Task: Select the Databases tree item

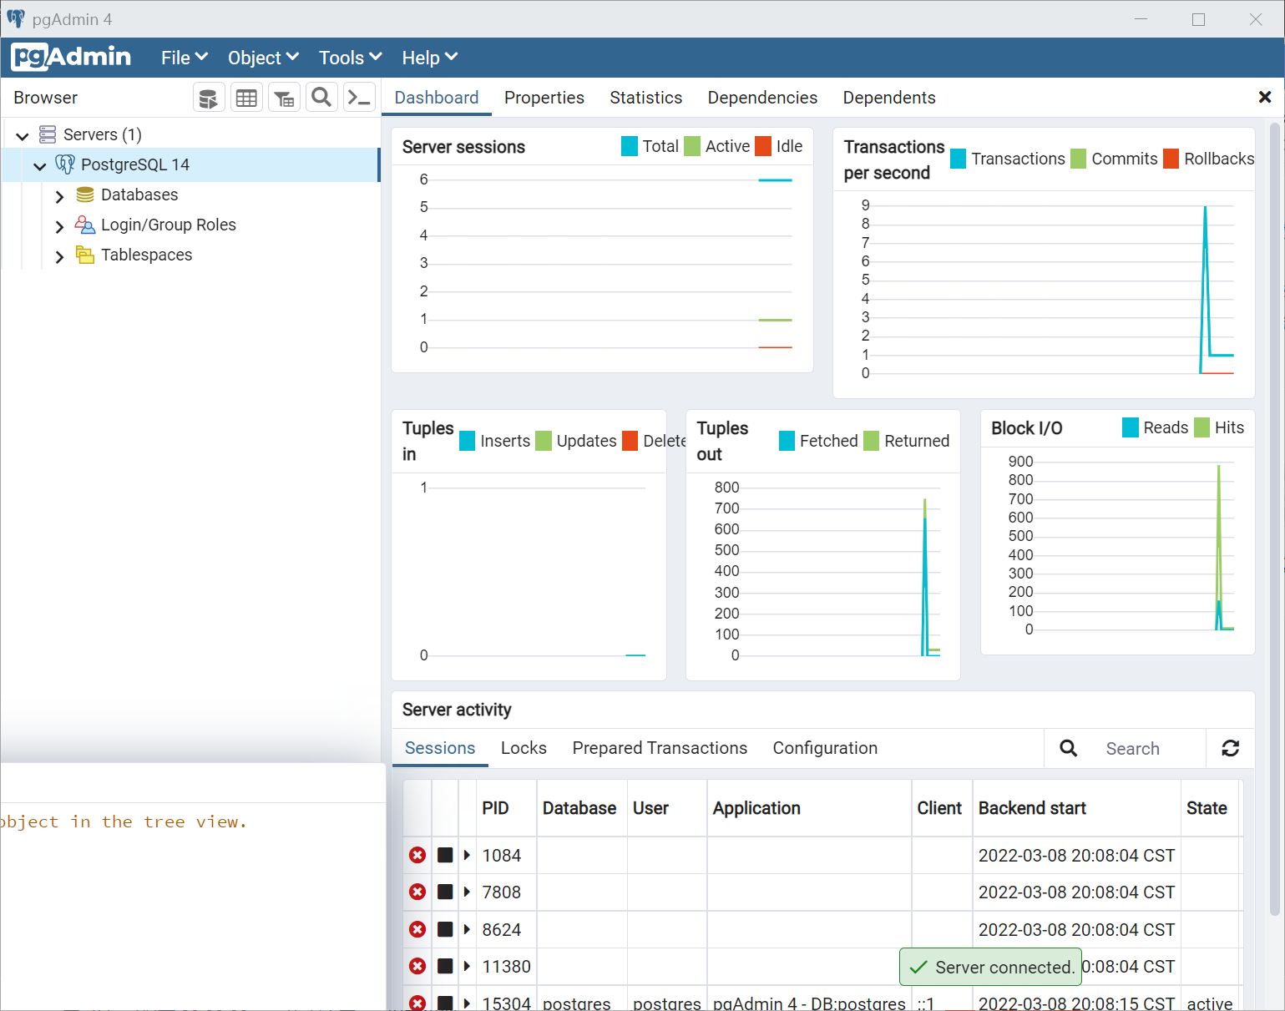Action: (x=139, y=195)
